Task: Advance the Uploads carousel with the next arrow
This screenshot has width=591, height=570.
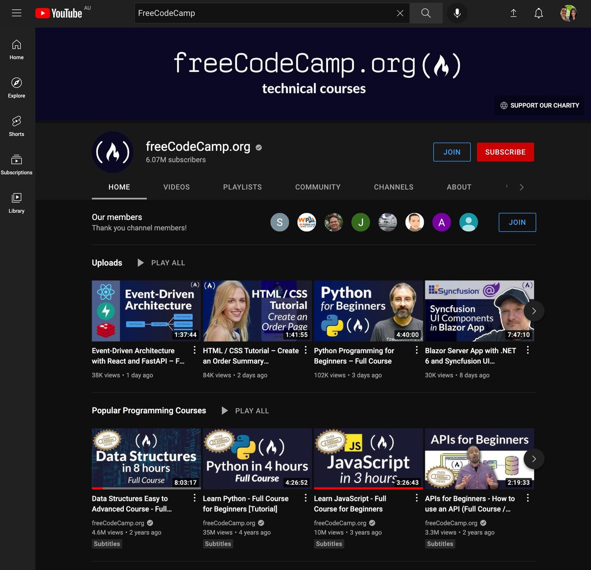Action: tap(533, 311)
